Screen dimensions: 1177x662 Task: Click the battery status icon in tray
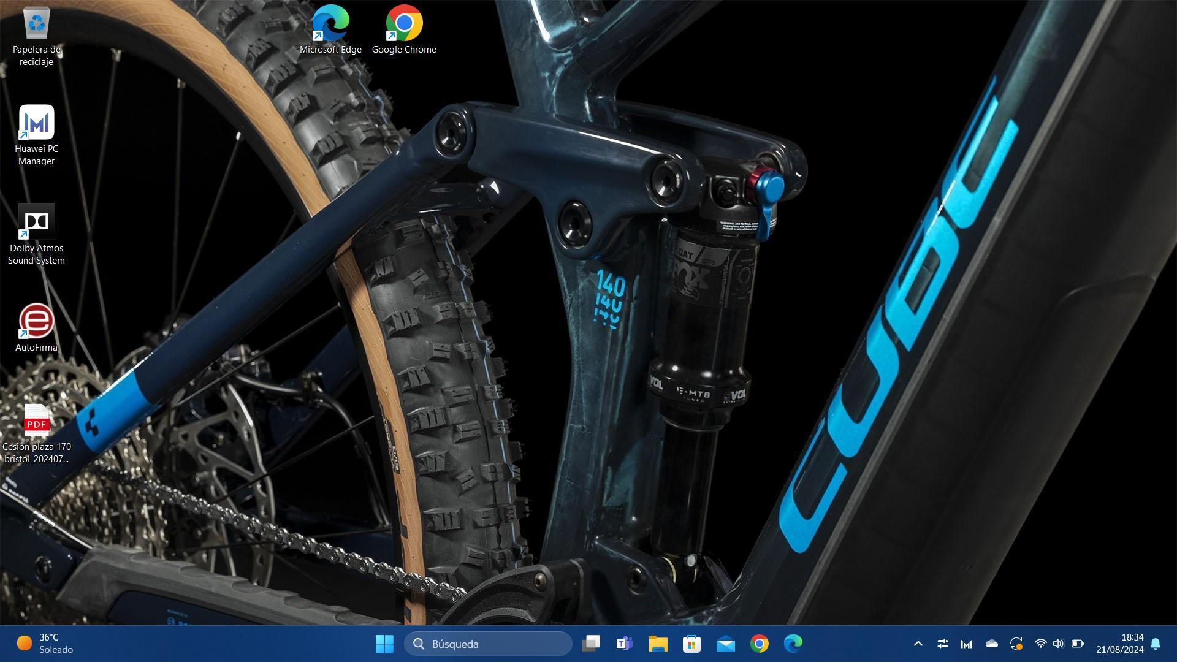pos(1077,644)
